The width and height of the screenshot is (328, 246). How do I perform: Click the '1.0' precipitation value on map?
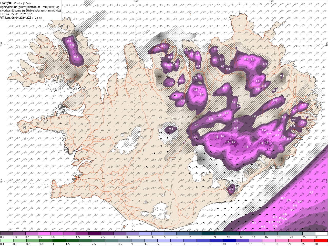click(x=201, y=95)
